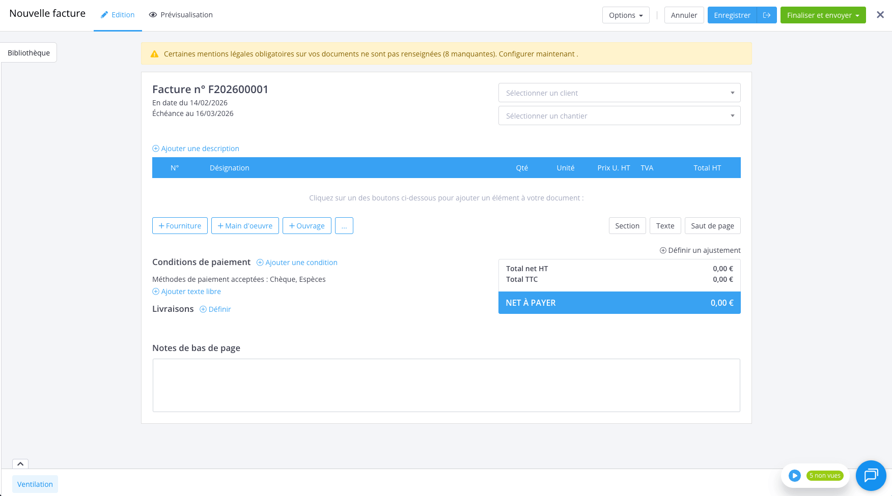Close the invoice editor with X

tap(880, 15)
